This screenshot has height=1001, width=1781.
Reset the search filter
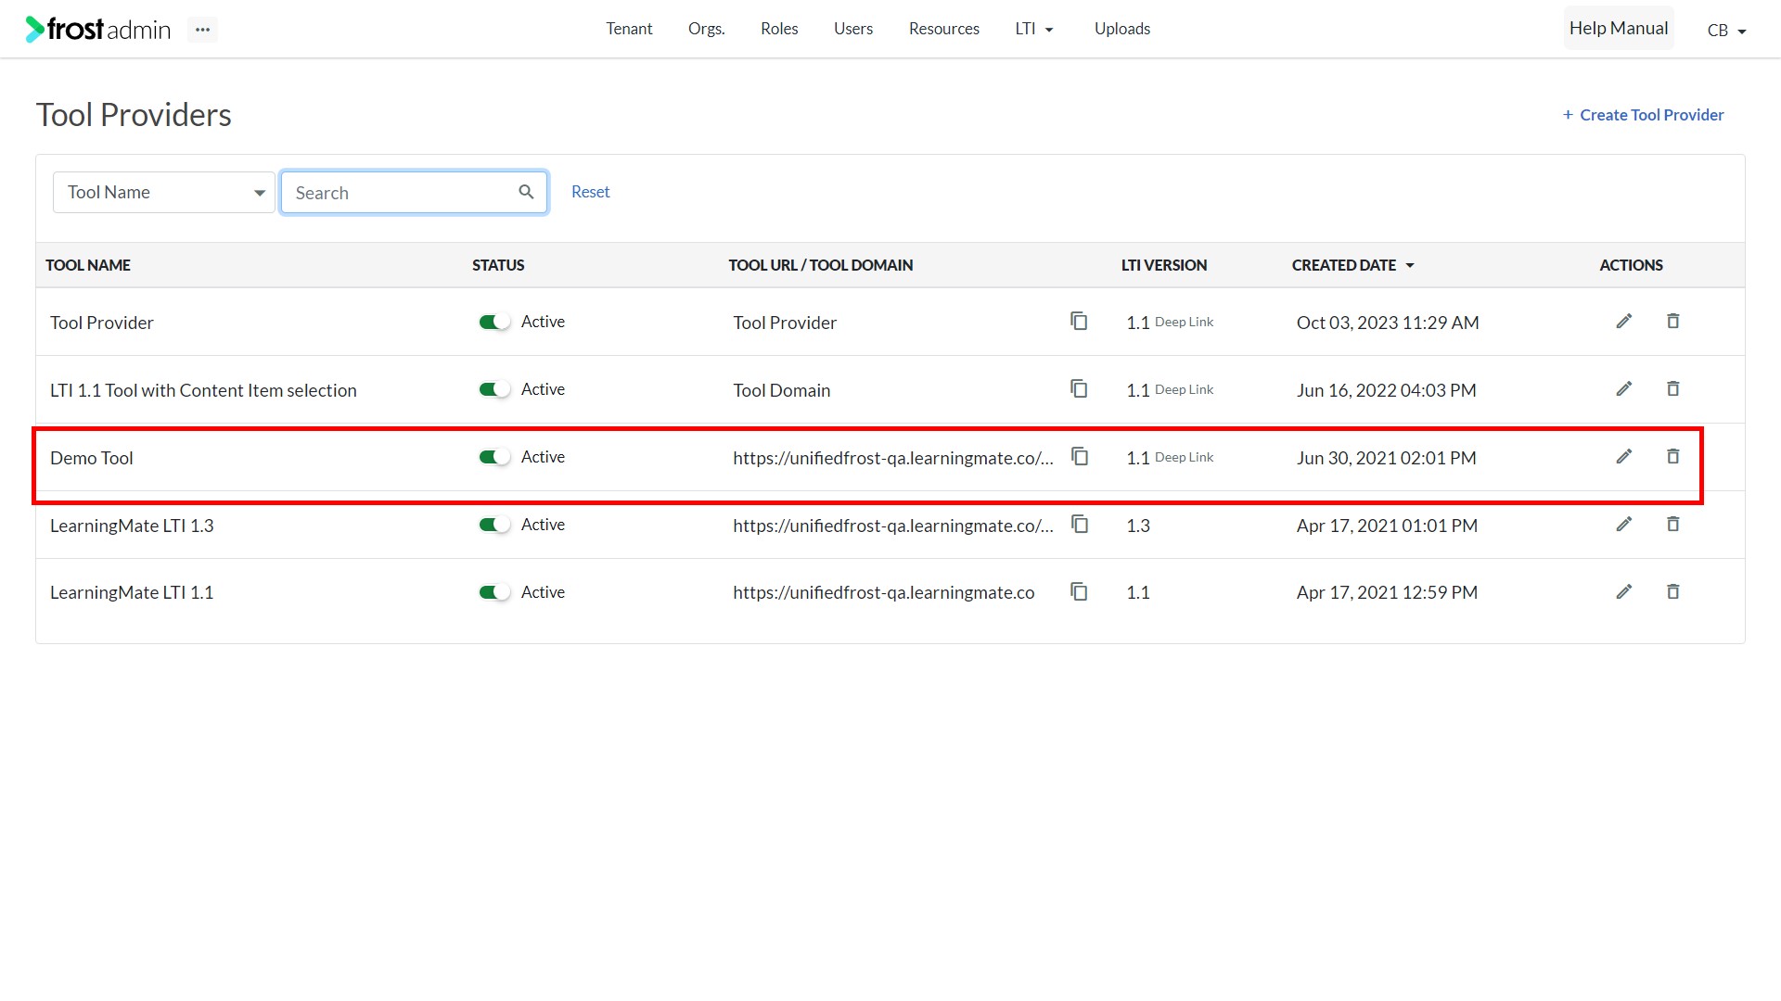coord(591,192)
